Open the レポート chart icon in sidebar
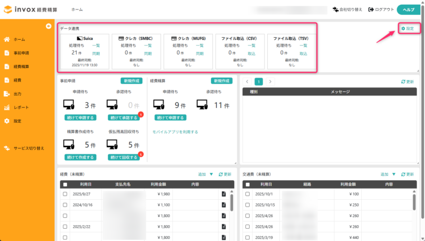This screenshot has width=425, height=241. point(7,108)
